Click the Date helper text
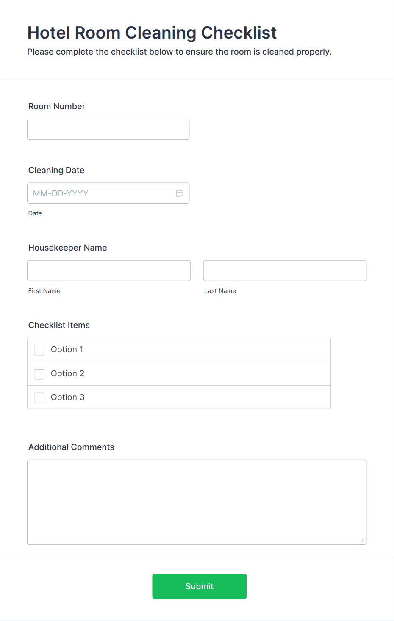Image resolution: width=394 pixels, height=621 pixels. (35, 213)
